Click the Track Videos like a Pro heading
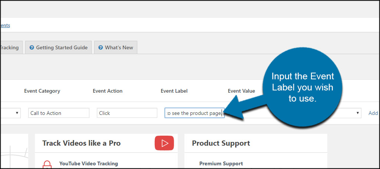 tap(81, 143)
